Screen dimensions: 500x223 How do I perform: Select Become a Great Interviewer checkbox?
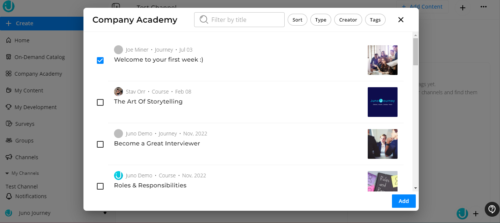[100, 144]
